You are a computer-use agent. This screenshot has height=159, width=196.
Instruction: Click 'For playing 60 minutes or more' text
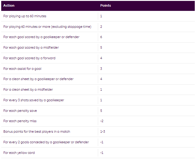[x=47, y=27]
